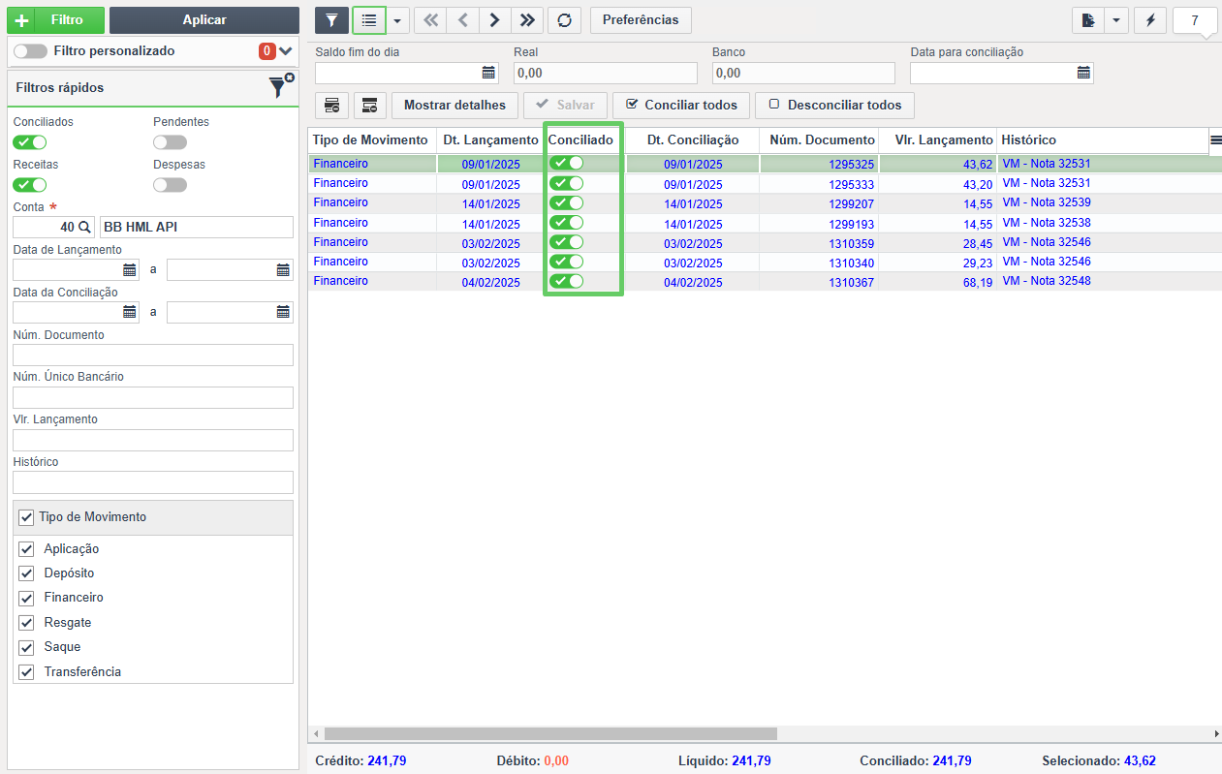
Task: Go to first page double-left arrow
Action: [x=430, y=20]
